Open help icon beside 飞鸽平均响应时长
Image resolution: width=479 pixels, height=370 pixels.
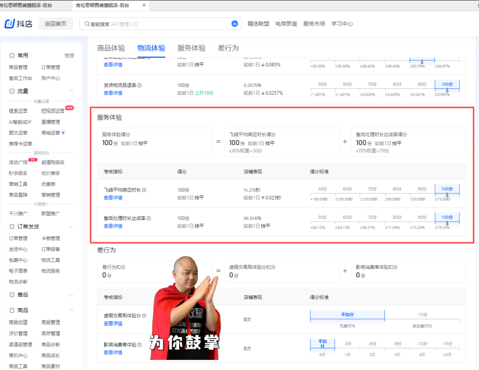click(x=144, y=190)
